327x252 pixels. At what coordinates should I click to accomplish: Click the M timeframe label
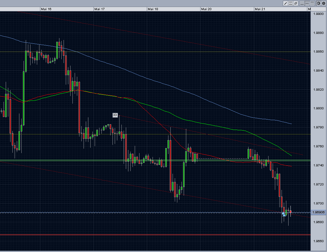tap(309, 9)
